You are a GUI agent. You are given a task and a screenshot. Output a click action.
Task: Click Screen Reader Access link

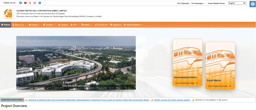(216, 3)
